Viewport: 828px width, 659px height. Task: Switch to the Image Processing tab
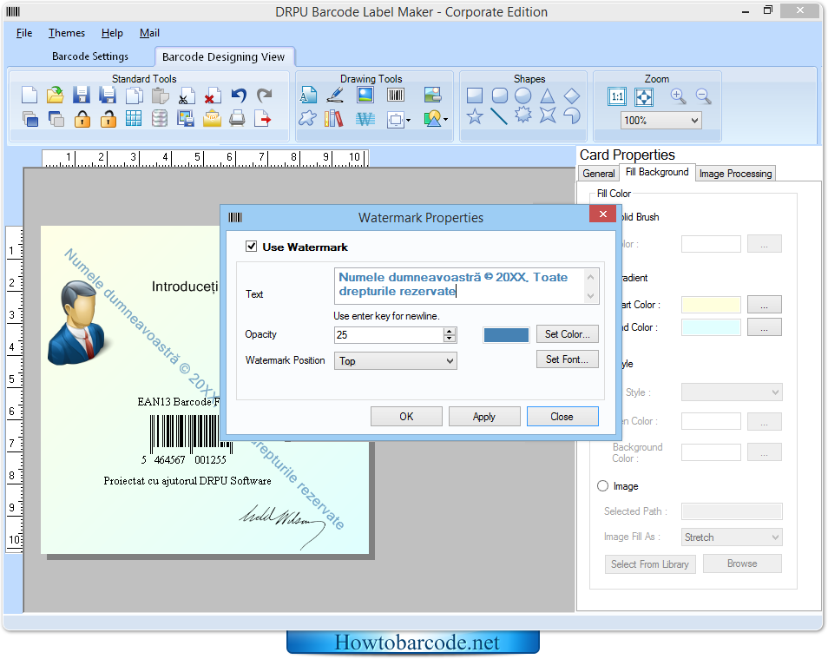736,174
